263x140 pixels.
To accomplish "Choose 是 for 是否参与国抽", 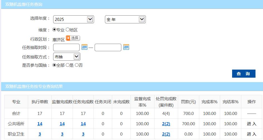I will (67, 65).
